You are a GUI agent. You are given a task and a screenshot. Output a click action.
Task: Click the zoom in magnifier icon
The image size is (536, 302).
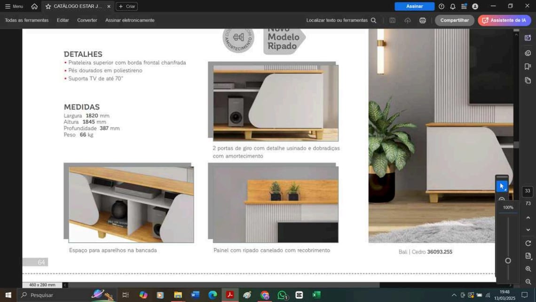pyautogui.click(x=528, y=269)
